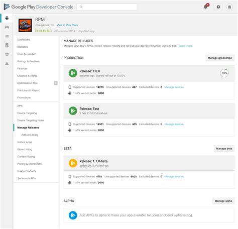Click the Manage beta button
This screenshot has height=229, width=238.
(x=224, y=149)
